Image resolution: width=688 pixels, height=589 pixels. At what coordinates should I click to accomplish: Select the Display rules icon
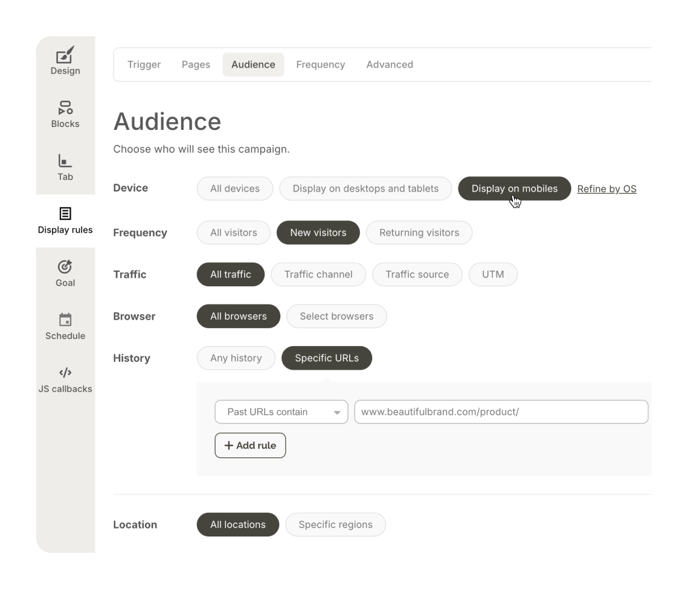[65, 221]
